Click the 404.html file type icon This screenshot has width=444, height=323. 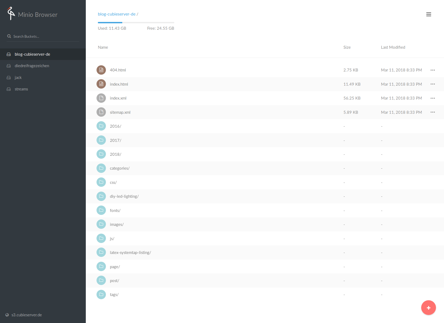point(101,70)
